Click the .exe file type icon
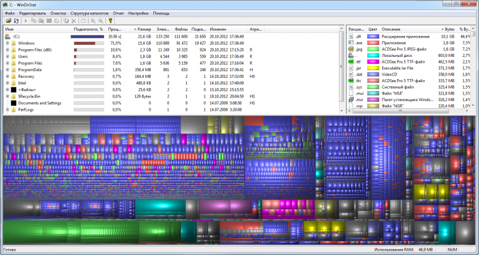Screen dimensions: 479x255 pyautogui.click(x=351, y=42)
